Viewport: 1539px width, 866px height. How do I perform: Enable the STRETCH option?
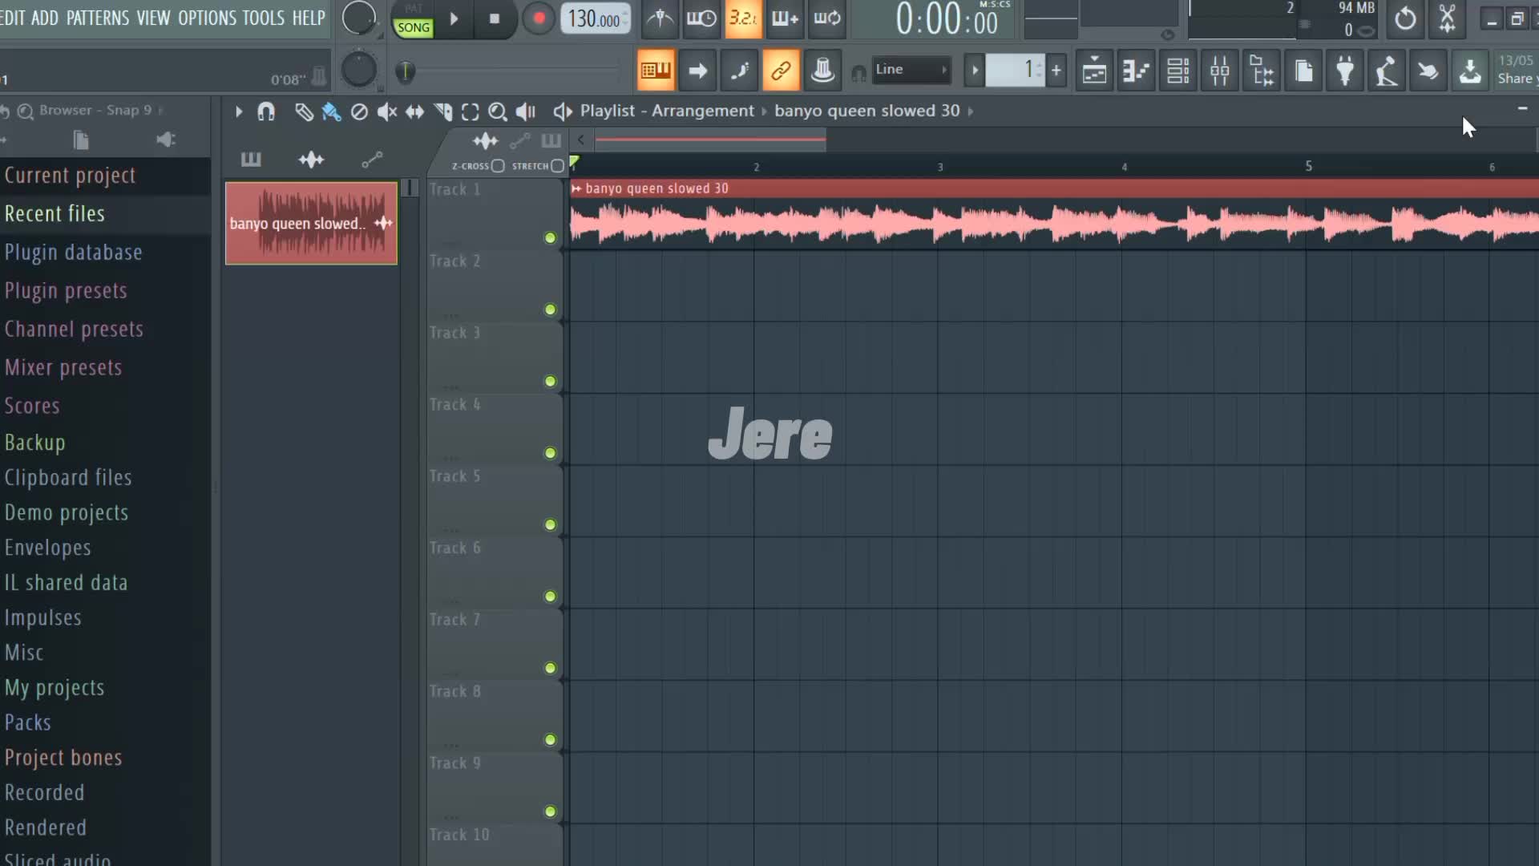click(x=557, y=166)
